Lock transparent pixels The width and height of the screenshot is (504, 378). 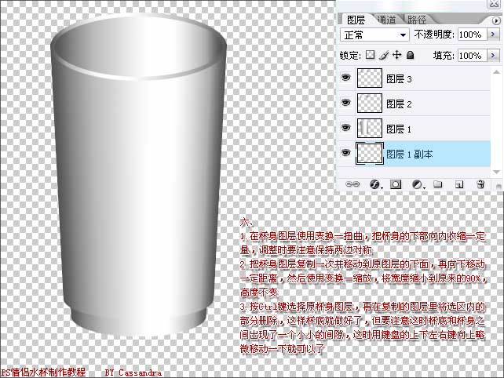(x=371, y=55)
